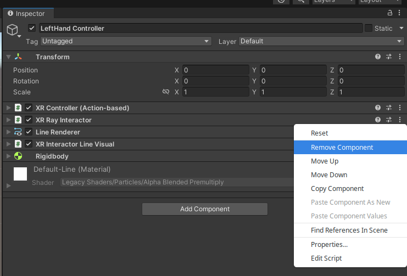
Task: Open Transform component three-dot options menu
Action: pos(400,57)
